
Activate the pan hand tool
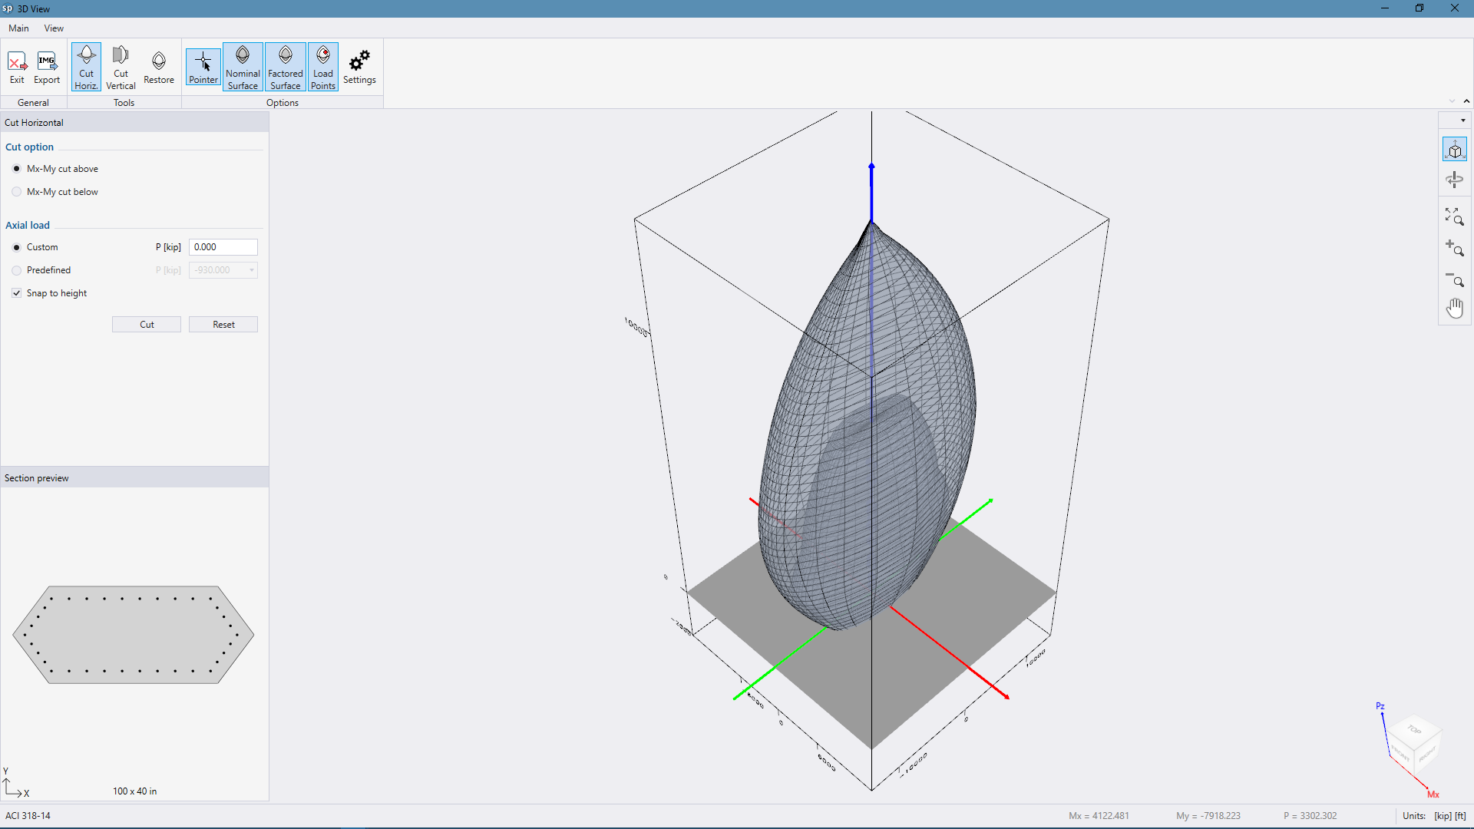(x=1455, y=309)
